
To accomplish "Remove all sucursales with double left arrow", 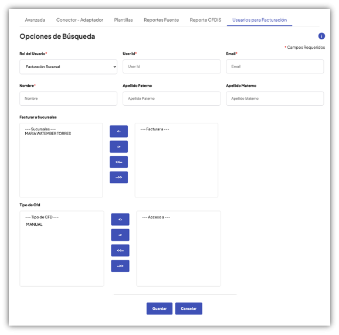I will (118, 162).
